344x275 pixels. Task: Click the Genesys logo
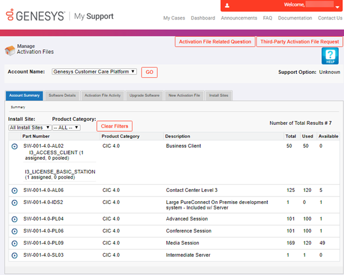[x=36, y=15]
